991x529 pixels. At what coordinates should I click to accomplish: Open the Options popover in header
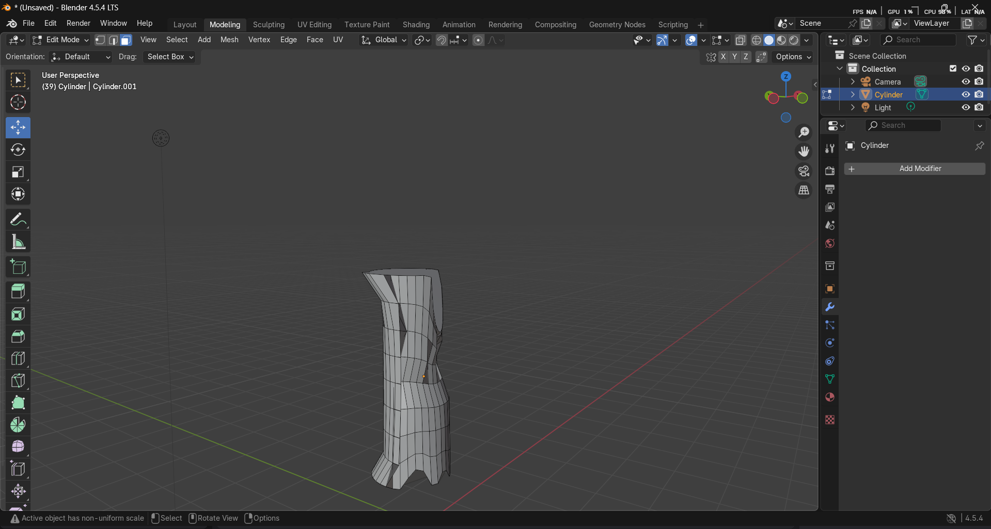793,57
